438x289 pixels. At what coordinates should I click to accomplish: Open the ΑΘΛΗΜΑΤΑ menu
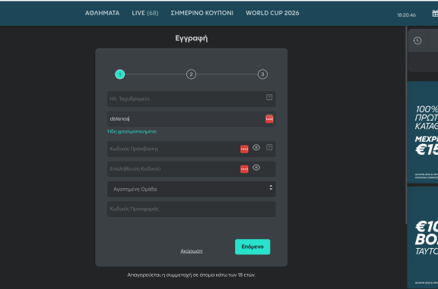coord(102,13)
